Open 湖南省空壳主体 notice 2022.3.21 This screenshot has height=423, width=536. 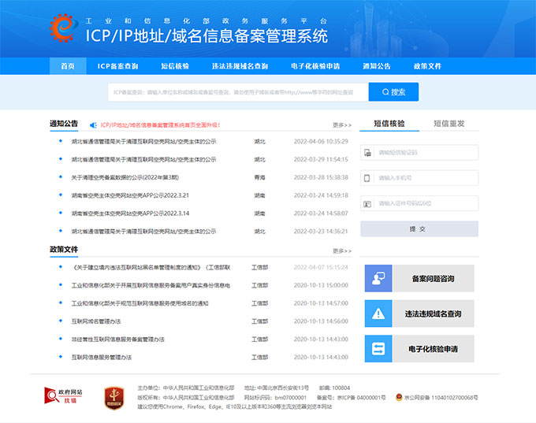click(130, 195)
